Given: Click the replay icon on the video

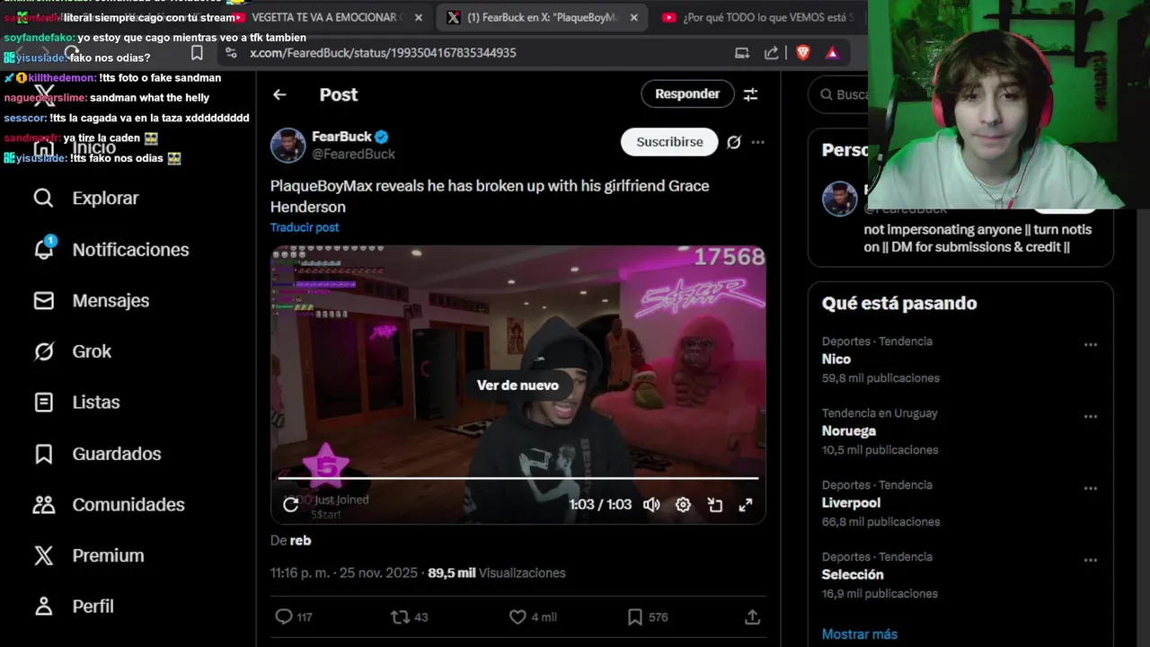Looking at the screenshot, I should click(290, 504).
